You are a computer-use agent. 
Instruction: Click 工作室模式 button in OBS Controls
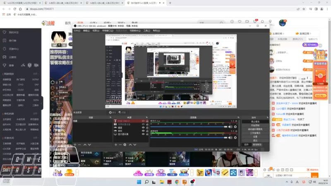tap(255, 133)
